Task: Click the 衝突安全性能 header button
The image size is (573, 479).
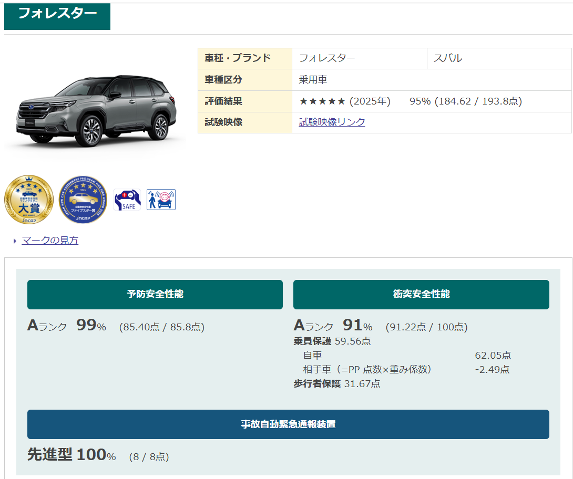Action: (x=421, y=294)
